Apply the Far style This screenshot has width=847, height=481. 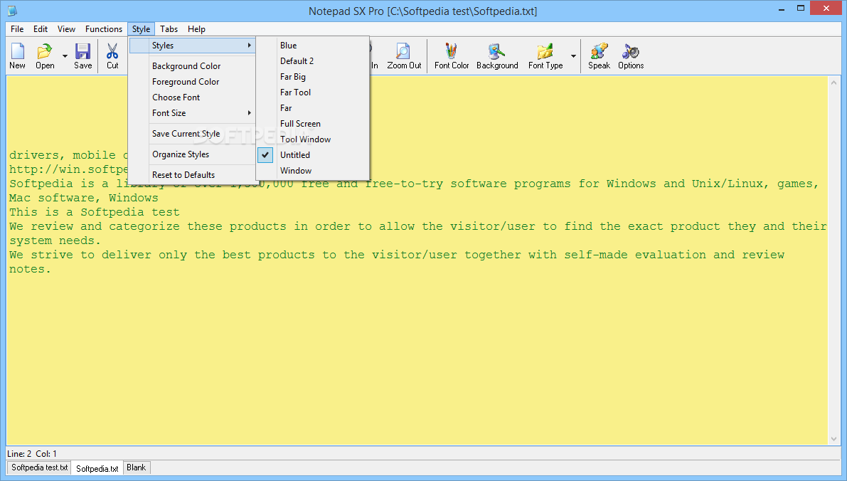point(313,108)
